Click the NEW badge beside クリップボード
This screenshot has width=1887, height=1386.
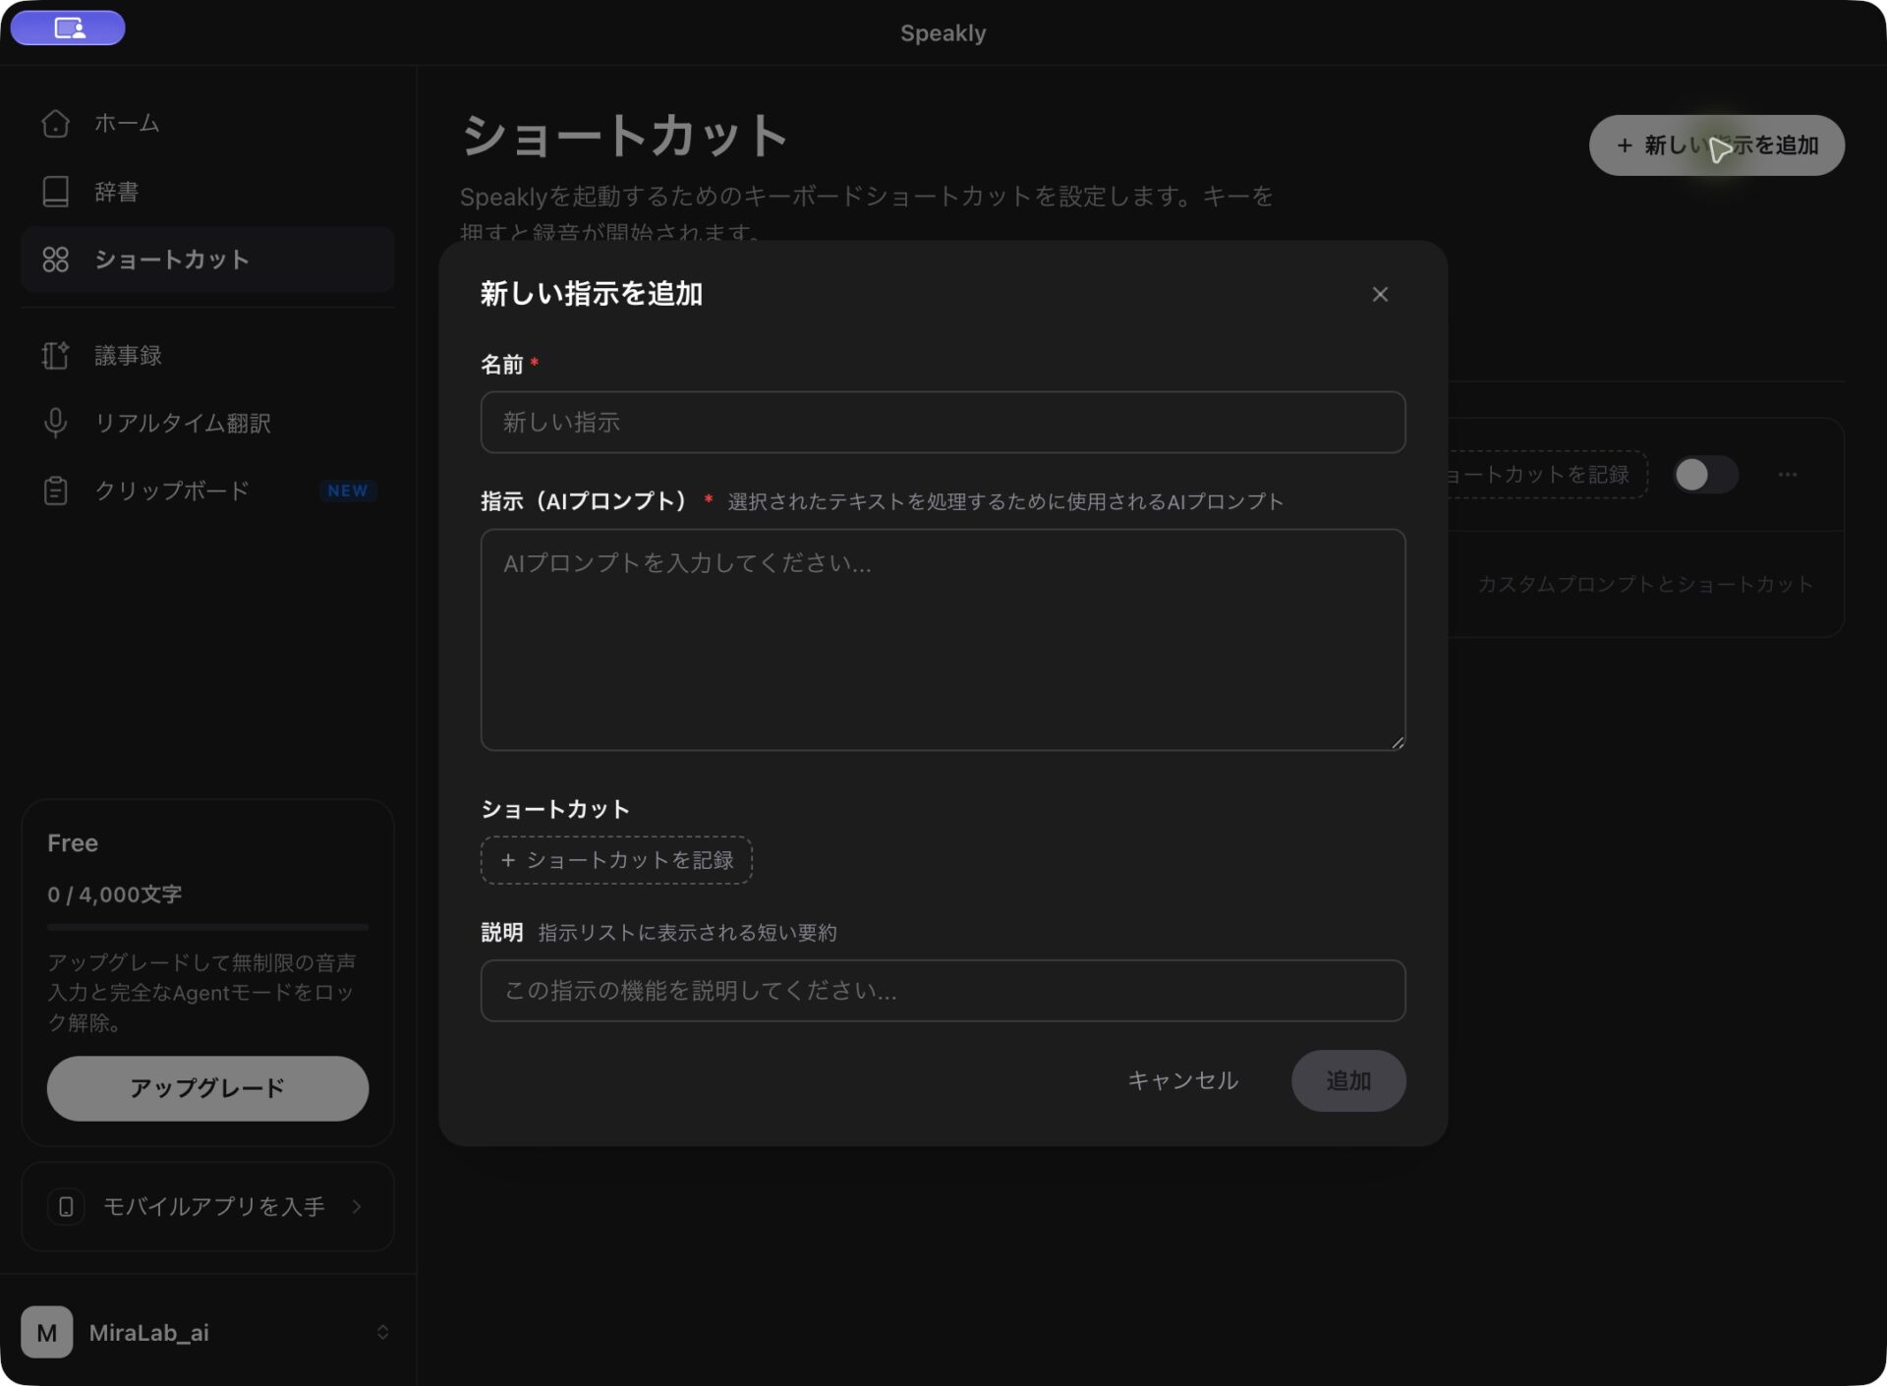(x=348, y=491)
